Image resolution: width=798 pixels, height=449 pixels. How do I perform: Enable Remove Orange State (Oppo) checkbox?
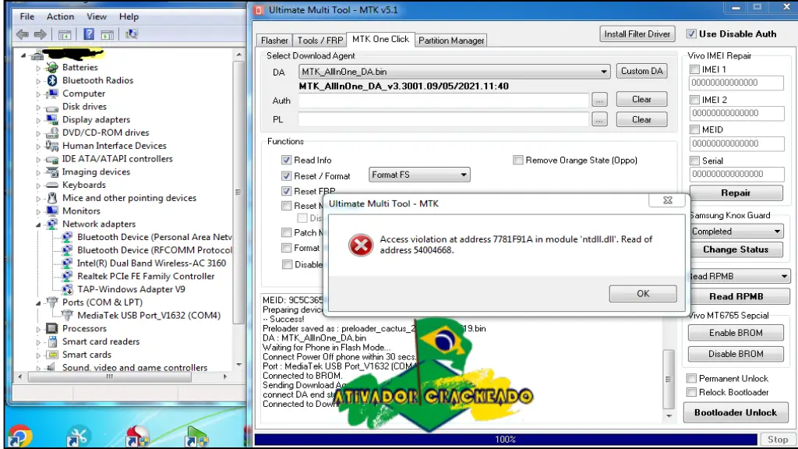point(518,161)
